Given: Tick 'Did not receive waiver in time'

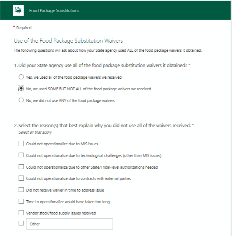Looking at the screenshot, I should 21,190.
